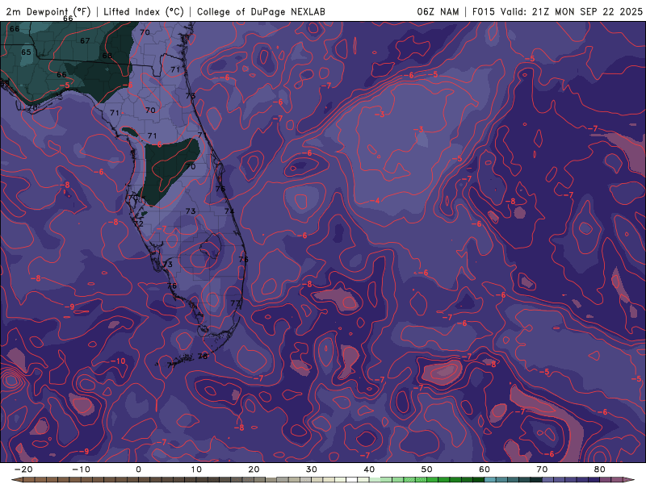Select the "College of DuPage NEXLAB" header text
This screenshot has height=484, width=646.
[261, 12]
